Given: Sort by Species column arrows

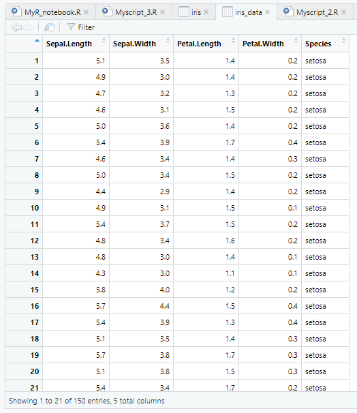Looking at the screenshot, I should coord(343,40).
